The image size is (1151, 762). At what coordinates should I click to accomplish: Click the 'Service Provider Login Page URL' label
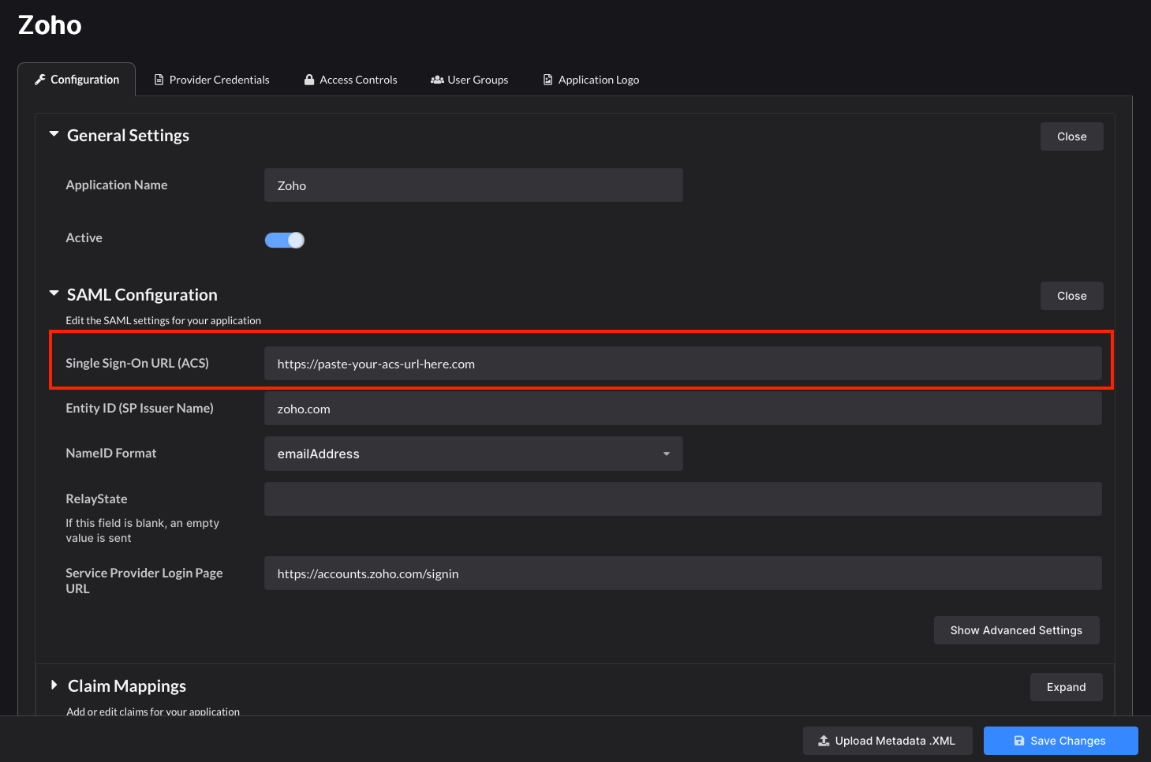(144, 581)
